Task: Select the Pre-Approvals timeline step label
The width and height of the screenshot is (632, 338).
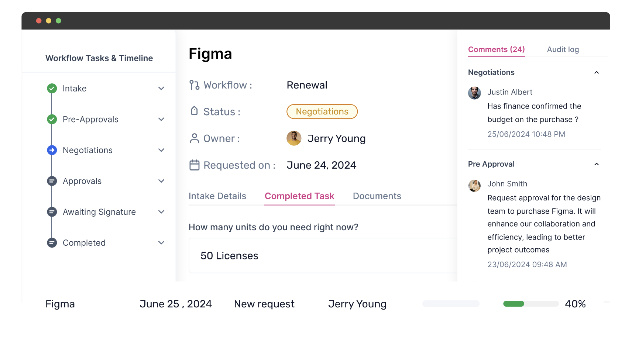Action: [90, 119]
